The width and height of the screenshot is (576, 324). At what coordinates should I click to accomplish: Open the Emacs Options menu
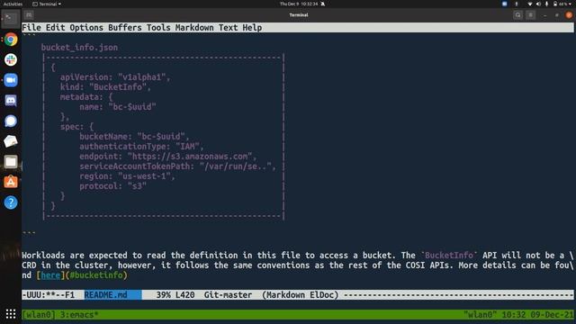tap(86, 28)
